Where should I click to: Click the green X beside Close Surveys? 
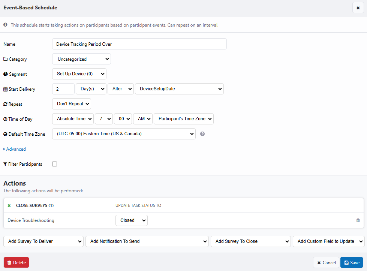pyautogui.click(x=9, y=205)
